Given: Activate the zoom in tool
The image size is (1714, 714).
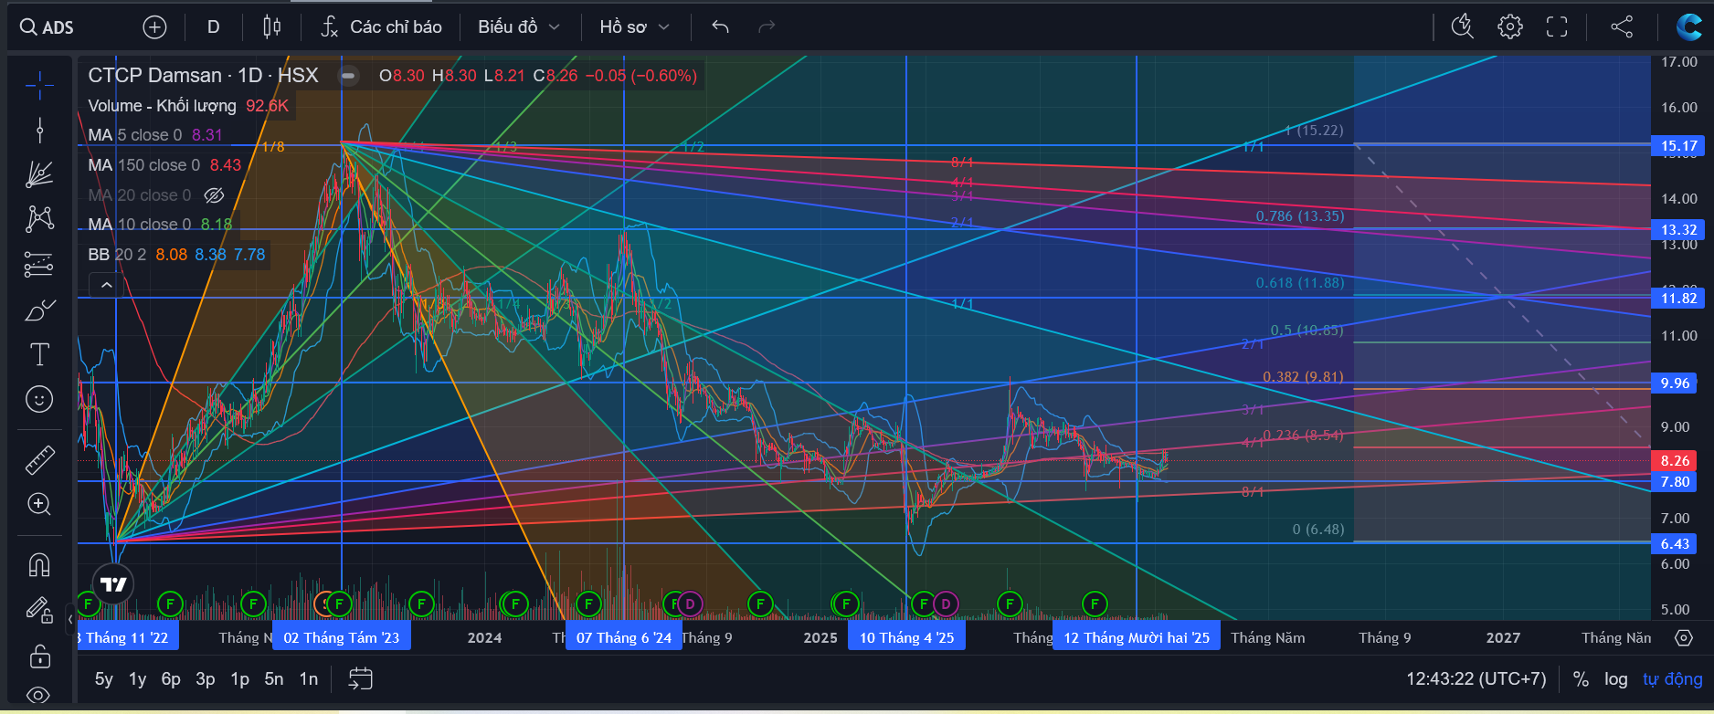Looking at the screenshot, I should 39,504.
